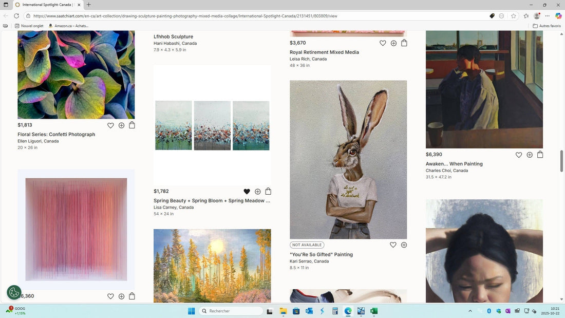Launch Outlook from the taskbar
The width and height of the screenshot is (565, 318).
[309, 311]
